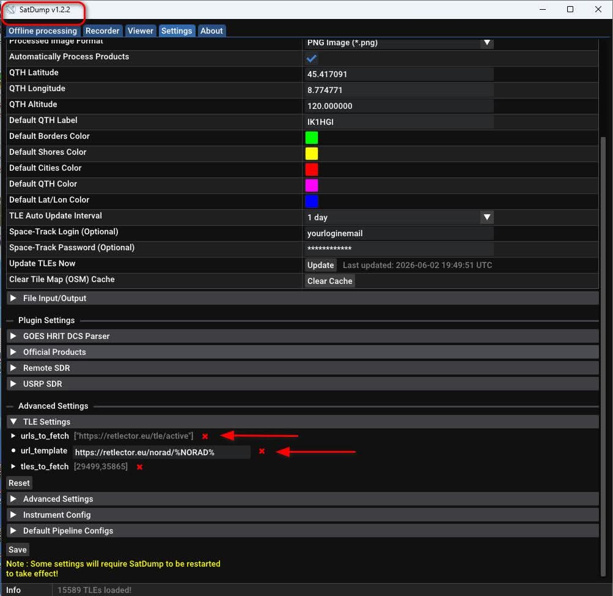
Task: Expand the Remote SDR section
Action: coord(303,368)
